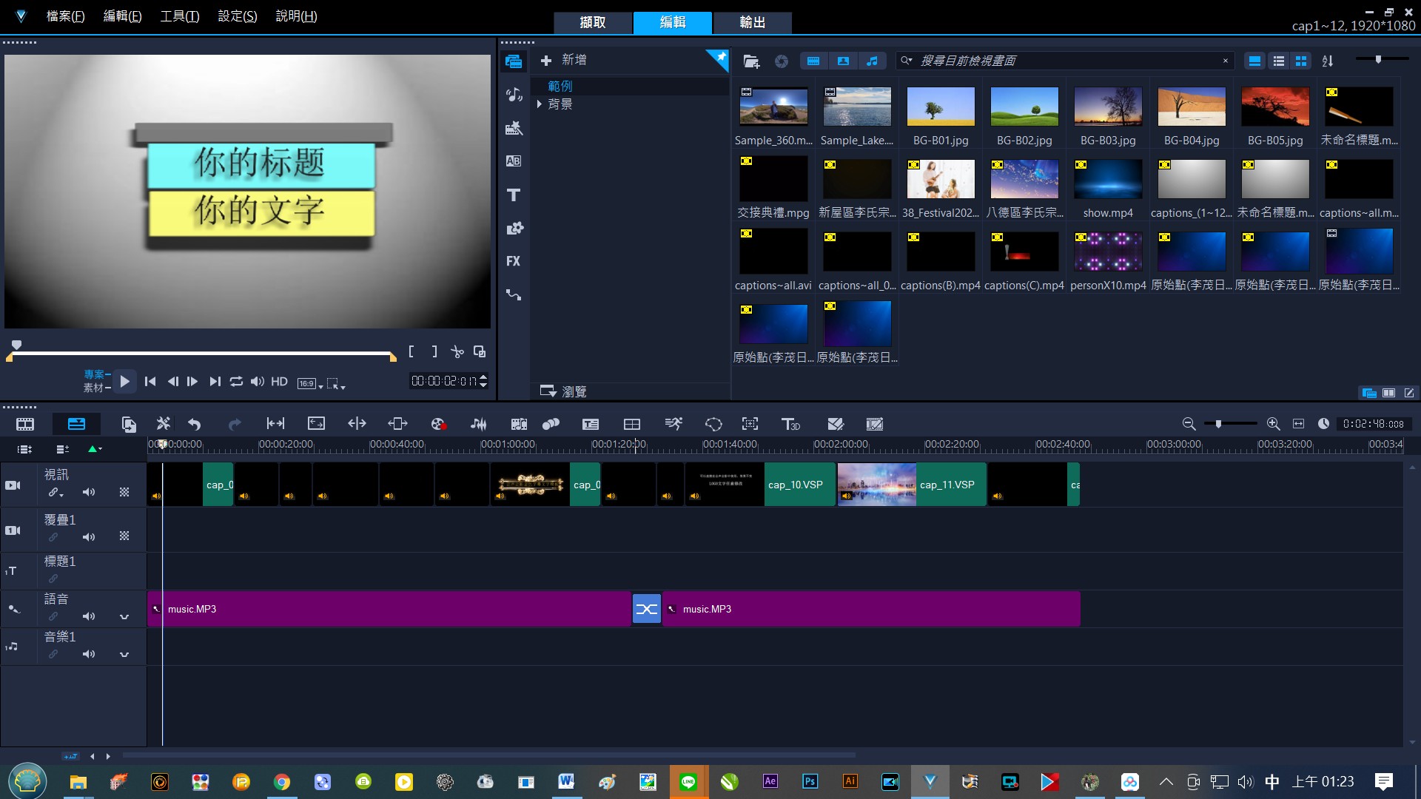Mute the 覆疊1 overlay track
The image size is (1421, 799).
[x=89, y=537]
